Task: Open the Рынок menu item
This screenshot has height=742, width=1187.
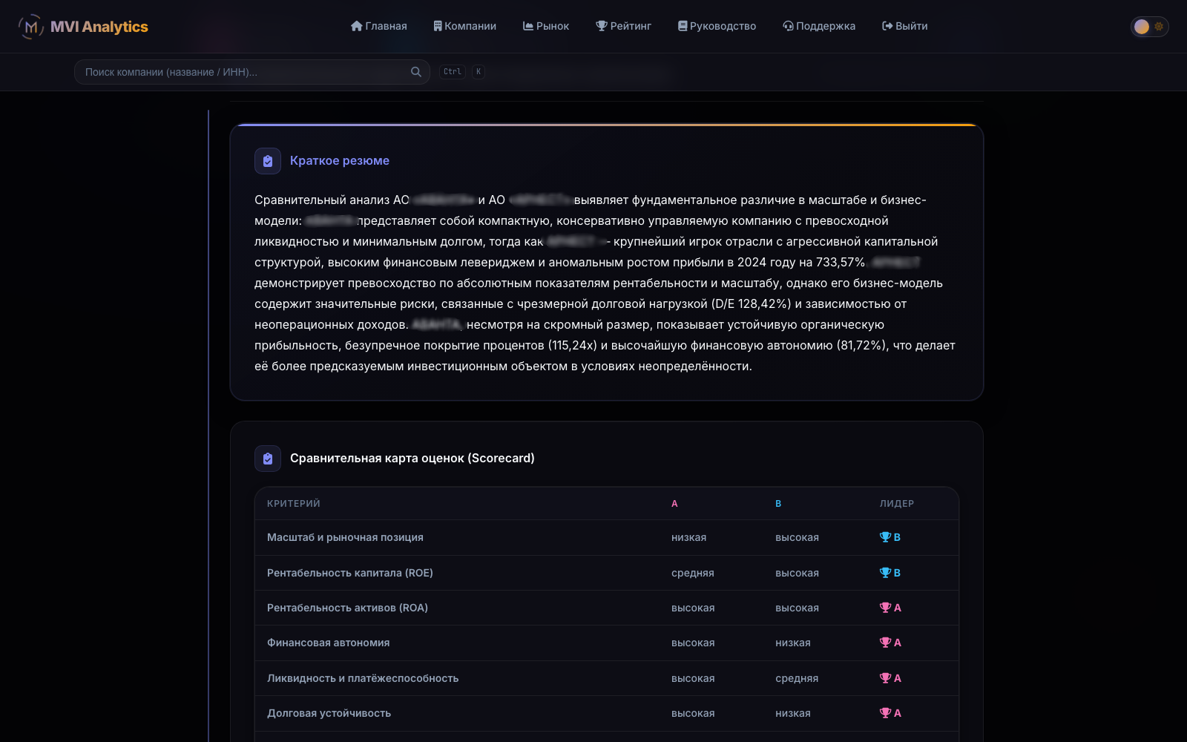Action: 546,26
